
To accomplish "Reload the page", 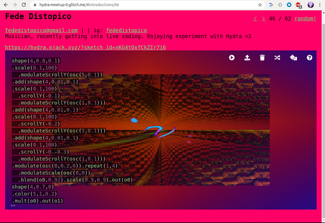I will (x=24, y=5).
